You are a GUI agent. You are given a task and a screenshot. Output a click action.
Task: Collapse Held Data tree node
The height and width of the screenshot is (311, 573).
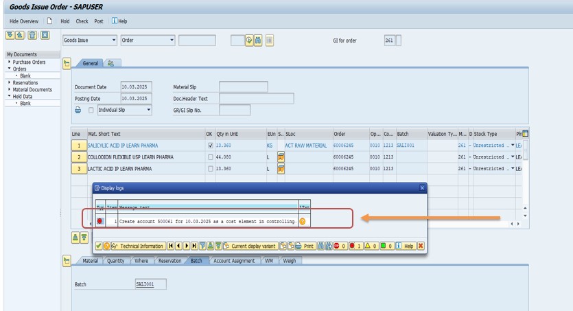(x=9, y=96)
